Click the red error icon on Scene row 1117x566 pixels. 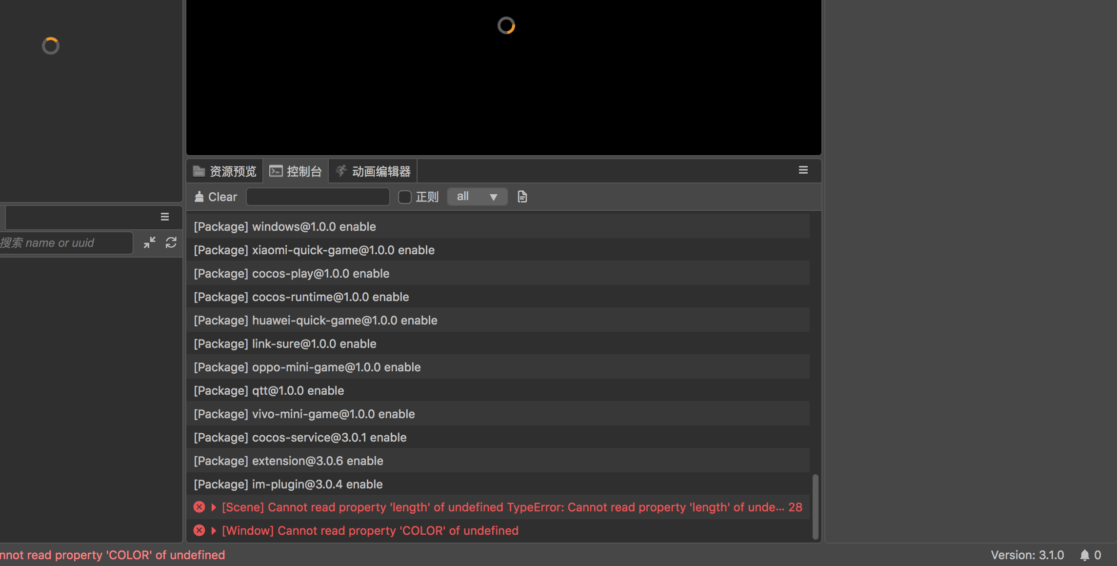coord(199,507)
